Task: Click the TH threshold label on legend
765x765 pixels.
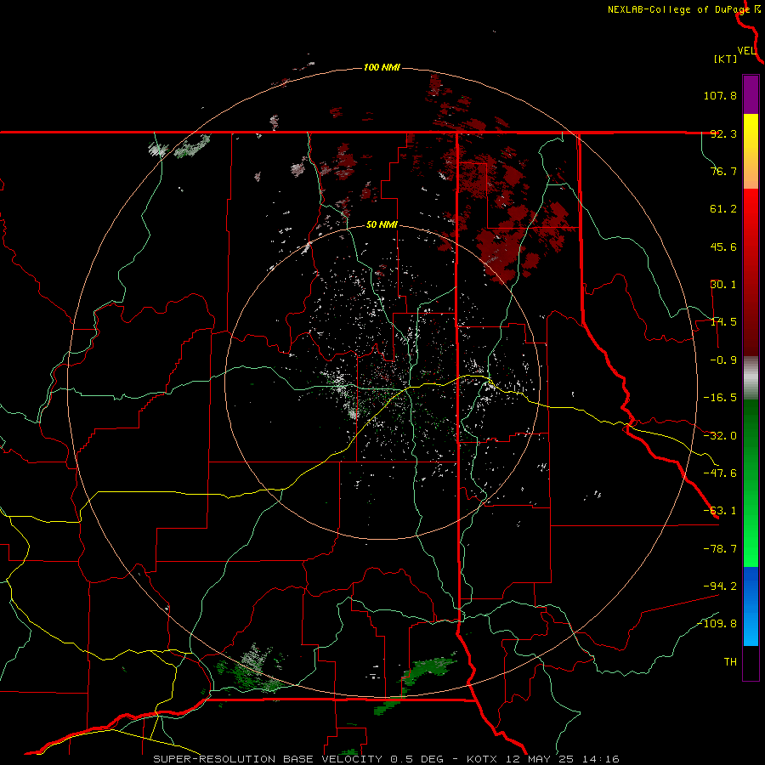Action: [730, 661]
